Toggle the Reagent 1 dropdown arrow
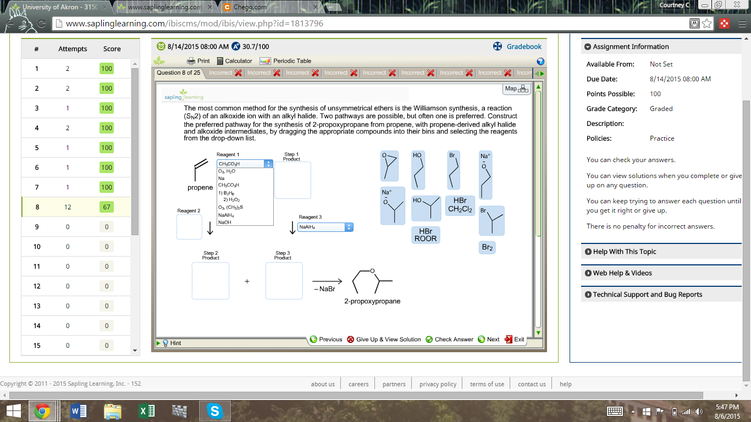 click(268, 164)
